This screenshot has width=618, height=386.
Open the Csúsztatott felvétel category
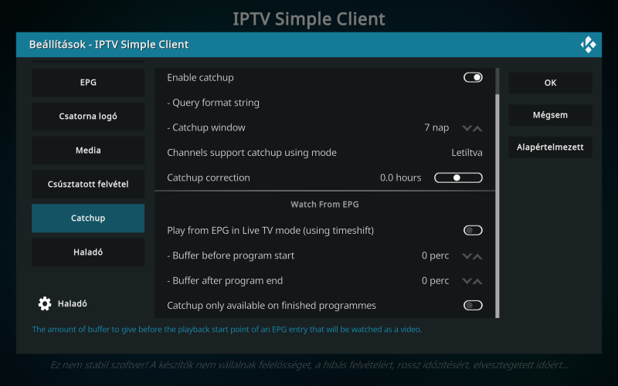point(88,184)
